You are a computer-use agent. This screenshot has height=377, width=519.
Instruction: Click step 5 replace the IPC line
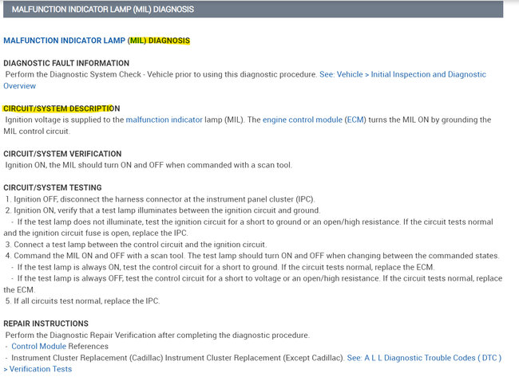tap(82, 301)
